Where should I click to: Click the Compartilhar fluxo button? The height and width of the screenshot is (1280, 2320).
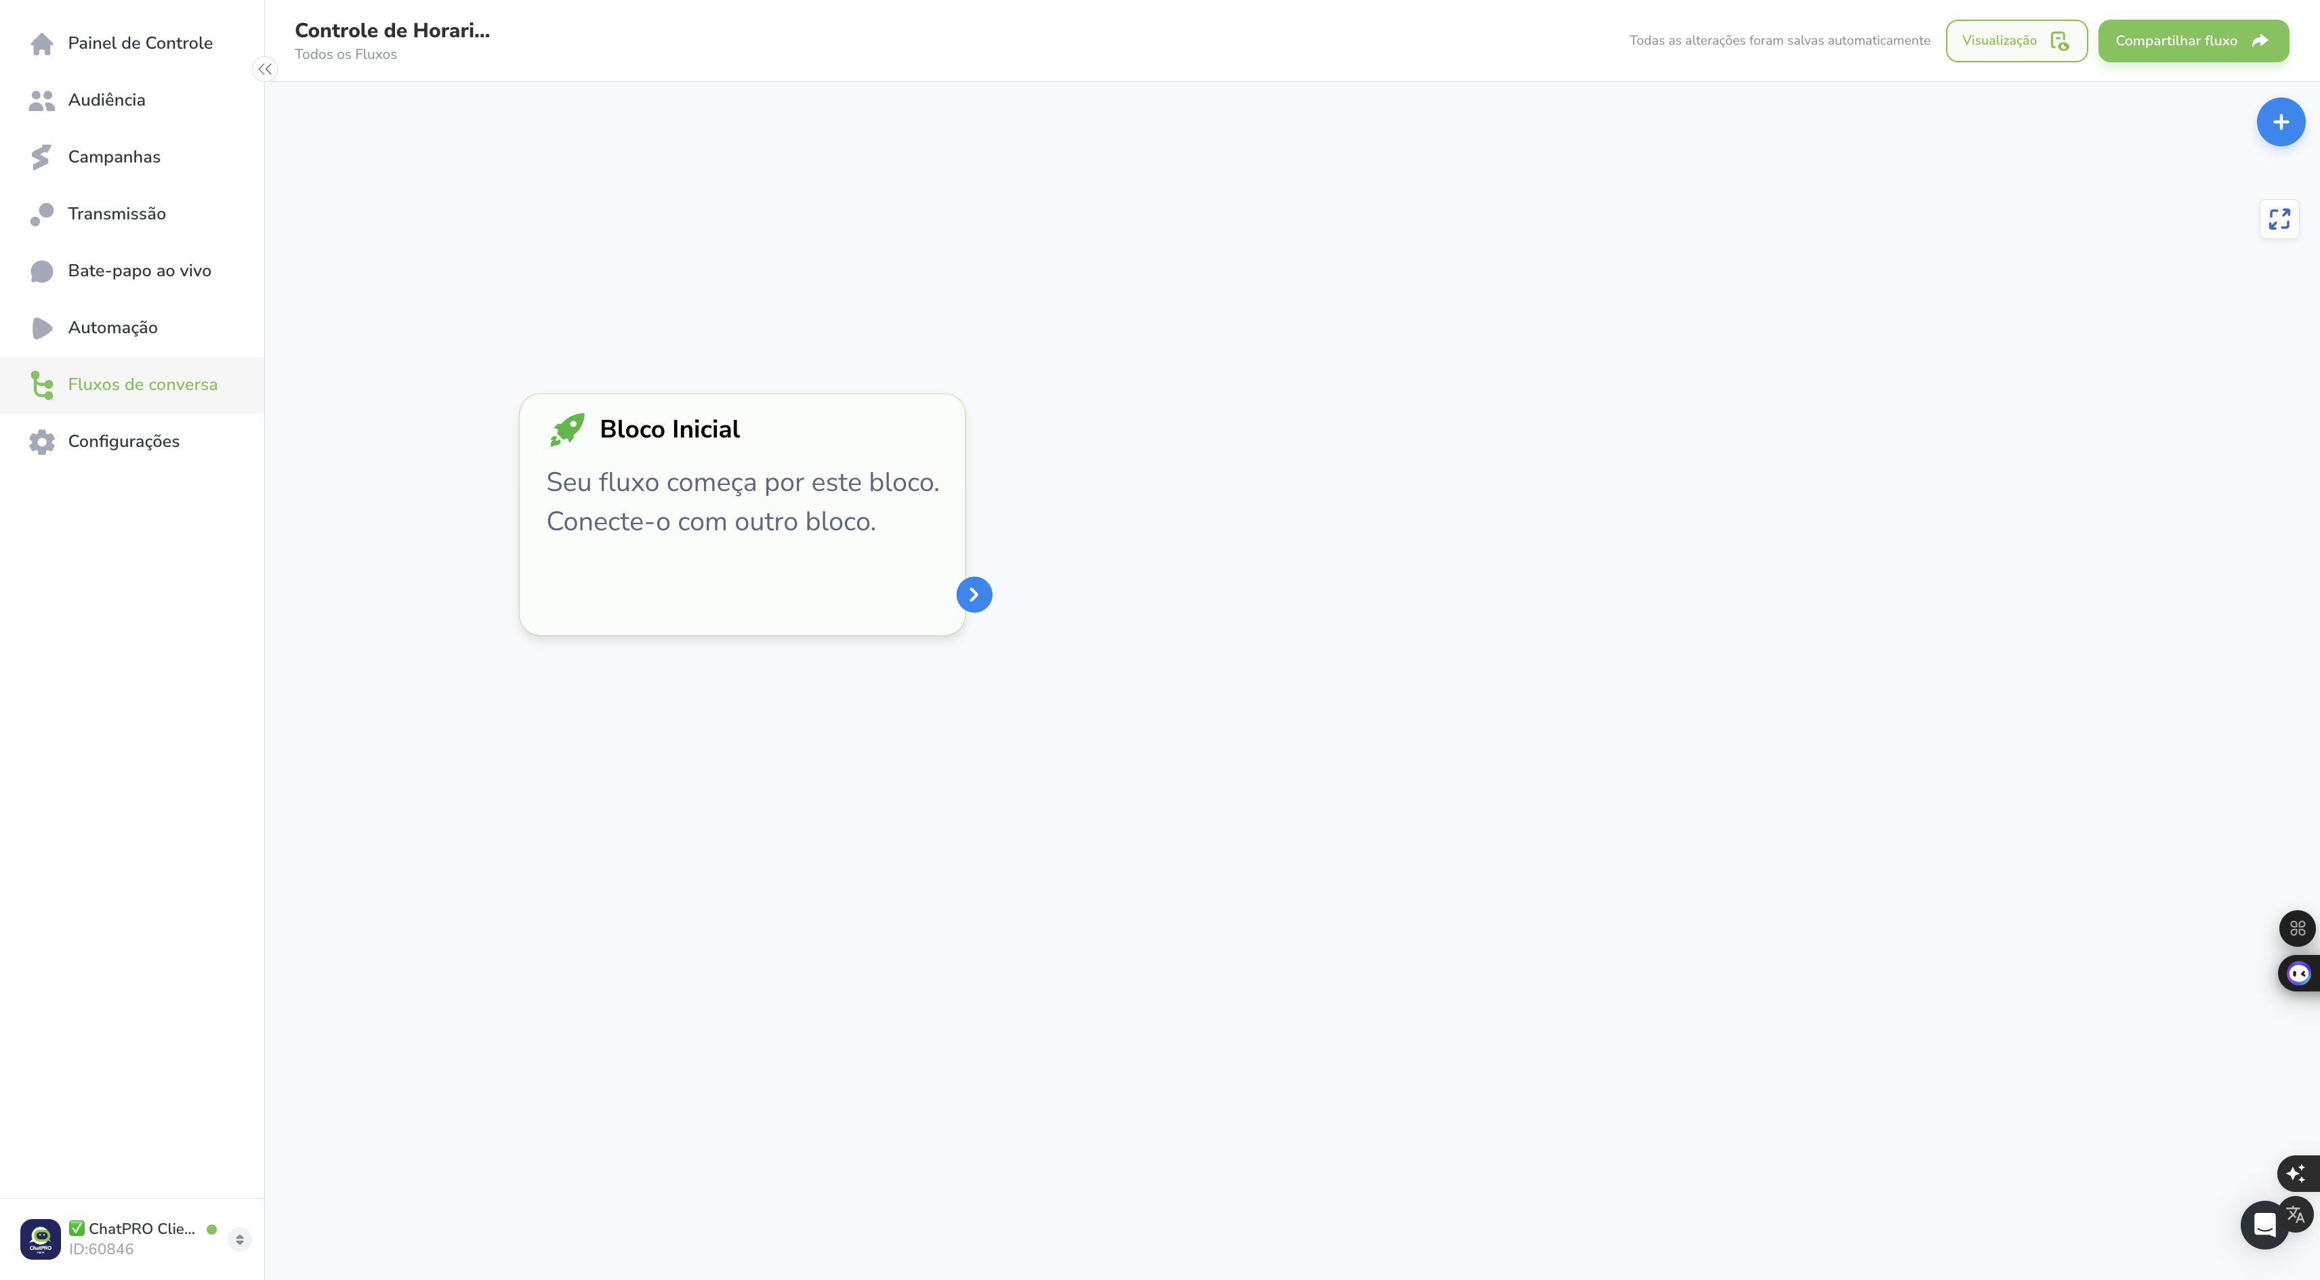click(x=2193, y=41)
